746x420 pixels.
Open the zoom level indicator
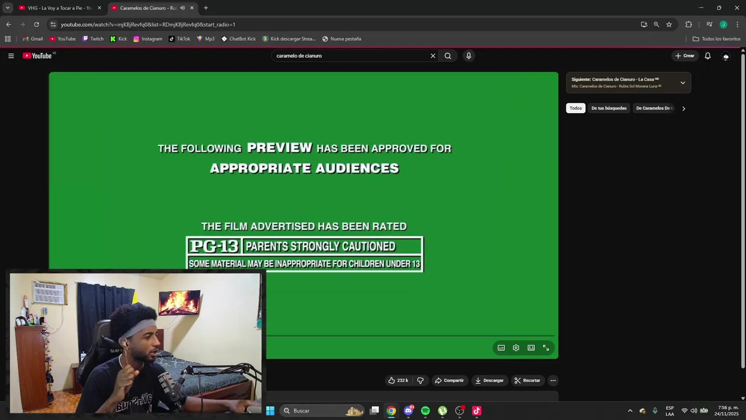(x=656, y=24)
